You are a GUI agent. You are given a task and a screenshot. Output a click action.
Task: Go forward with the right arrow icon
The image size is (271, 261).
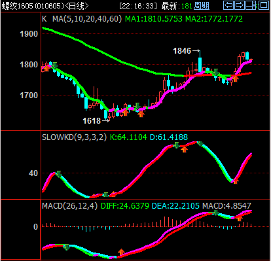click(240, 5)
